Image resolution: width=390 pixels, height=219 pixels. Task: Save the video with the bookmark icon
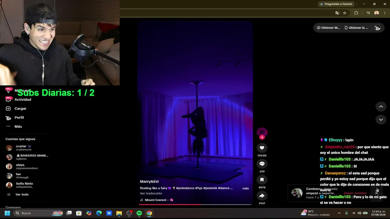[262, 180]
